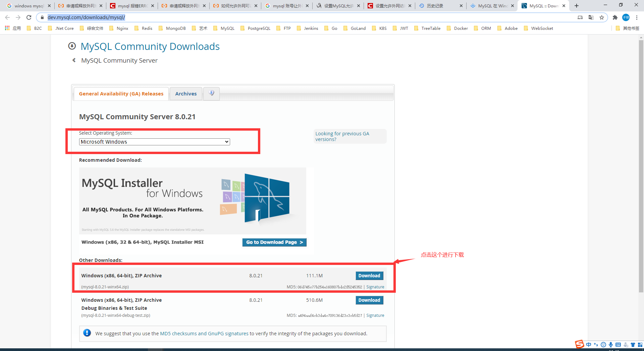Click the download circle icon beside page title
Image resolution: width=644 pixels, height=351 pixels.
[x=72, y=46]
